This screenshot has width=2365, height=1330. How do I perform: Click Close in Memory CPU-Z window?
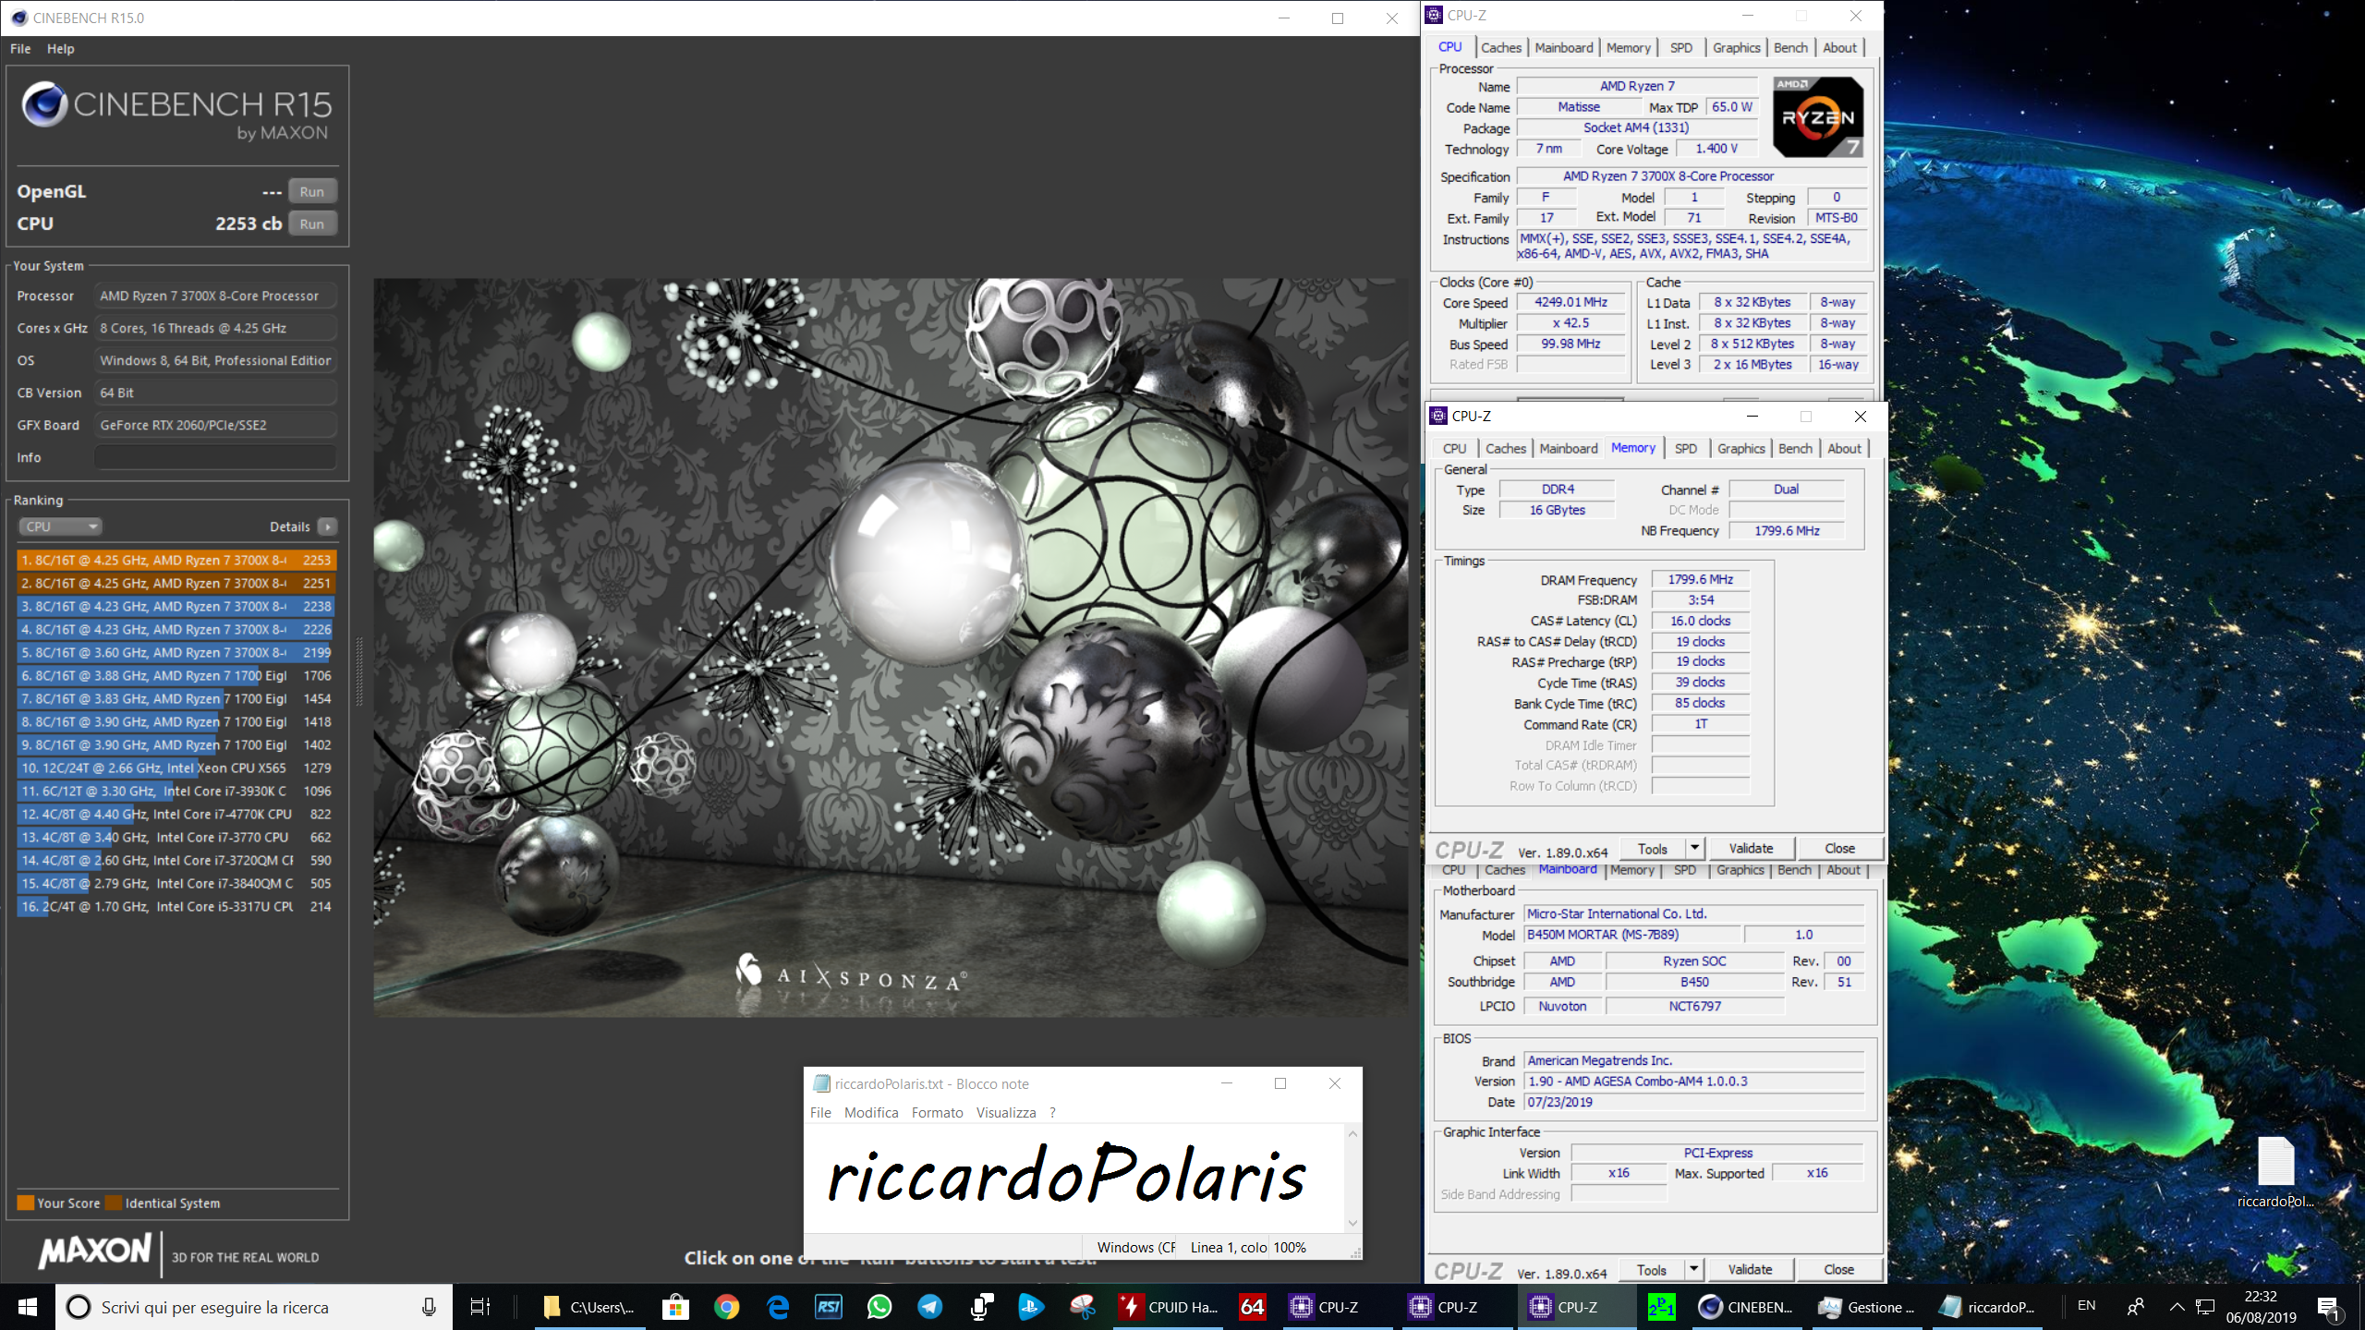pyautogui.click(x=1839, y=849)
